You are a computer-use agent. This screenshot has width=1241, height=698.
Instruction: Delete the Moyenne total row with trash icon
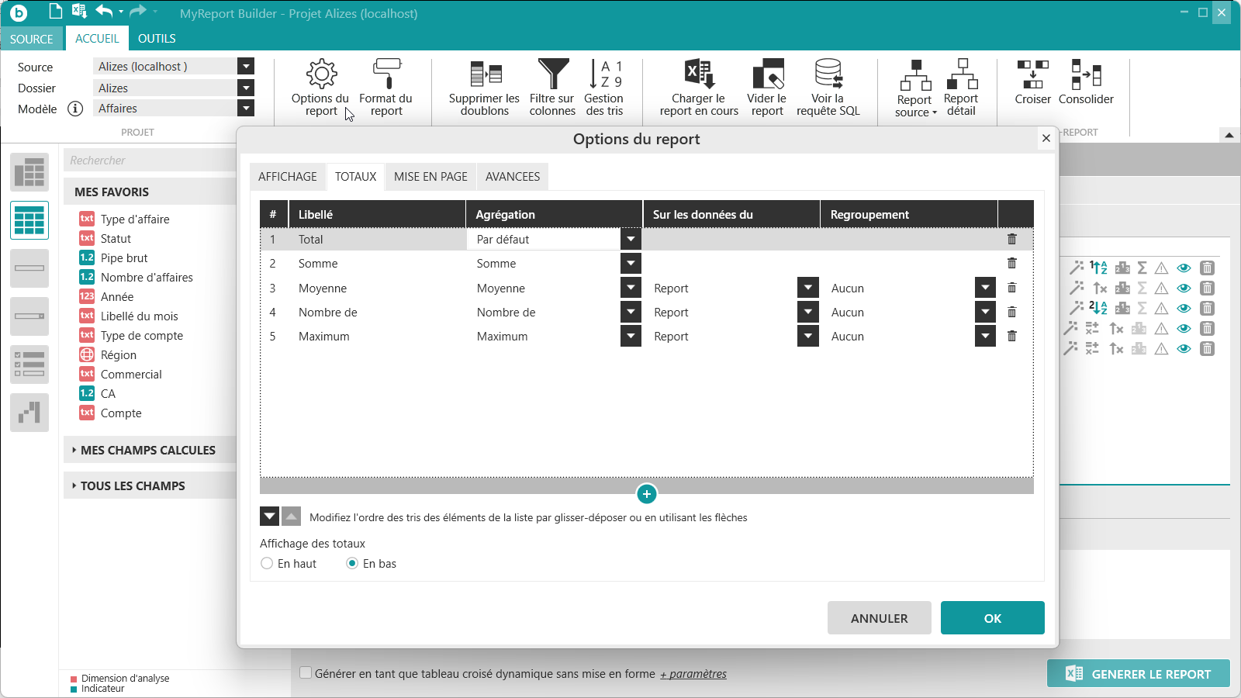[x=1011, y=288]
